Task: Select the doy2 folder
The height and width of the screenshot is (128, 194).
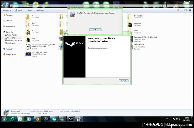Action: (32, 24)
